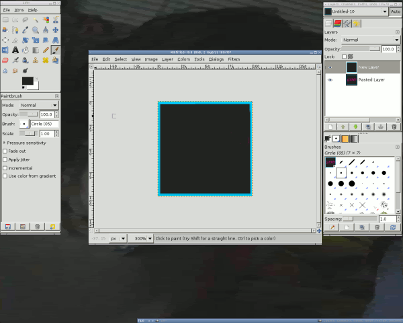Select the Zoom magnifier tool
The width and height of the screenshot is (403, 323).
pos(36,30)
